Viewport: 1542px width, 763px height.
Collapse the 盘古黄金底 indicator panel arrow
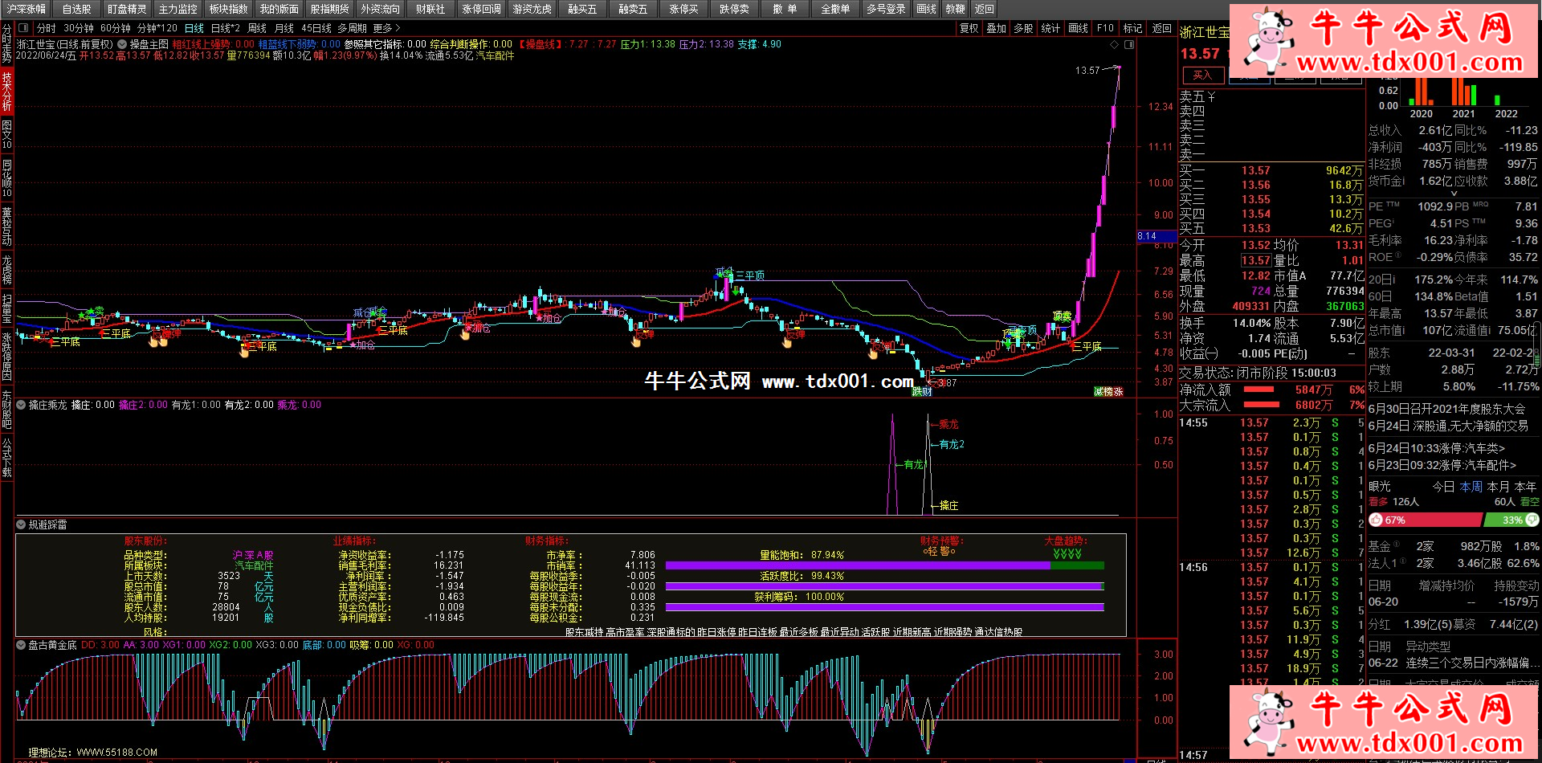[x=21, y=645]
